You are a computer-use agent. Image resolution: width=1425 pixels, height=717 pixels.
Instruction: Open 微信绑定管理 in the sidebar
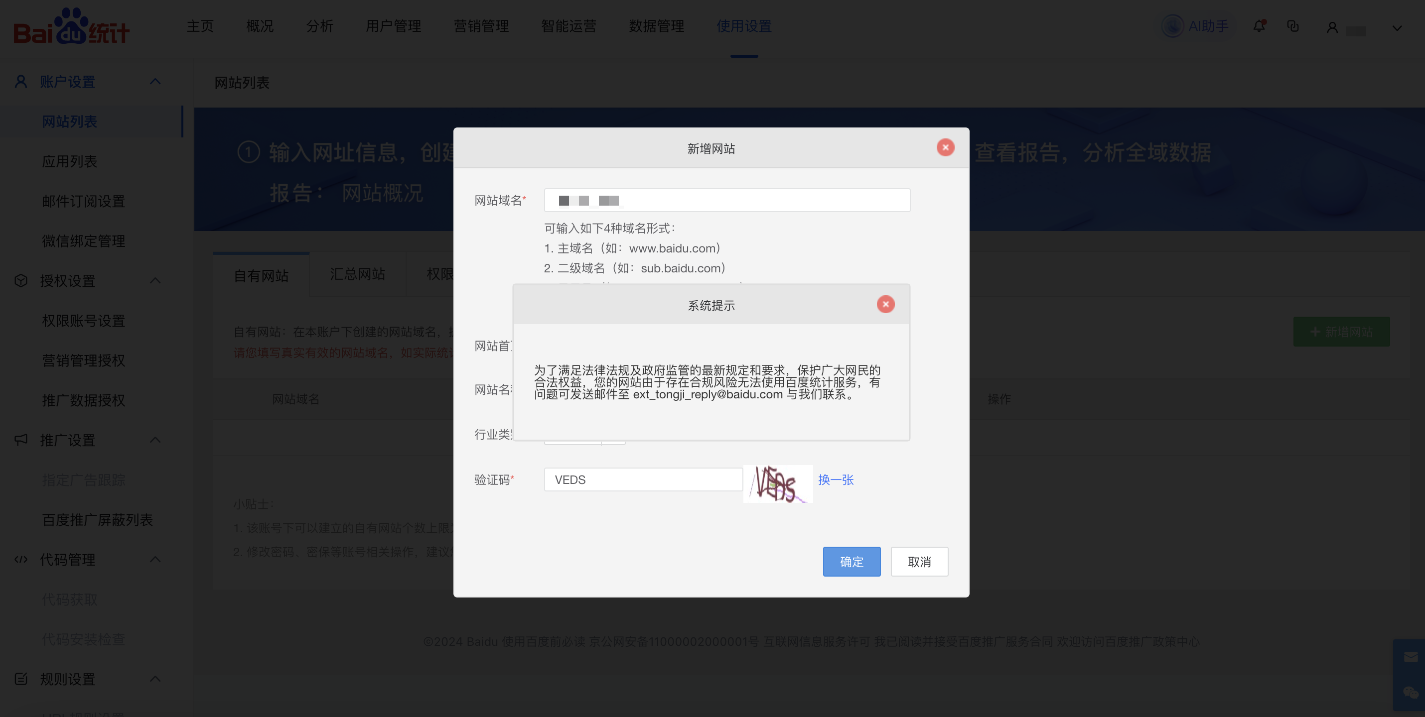(x=84, y=240)
